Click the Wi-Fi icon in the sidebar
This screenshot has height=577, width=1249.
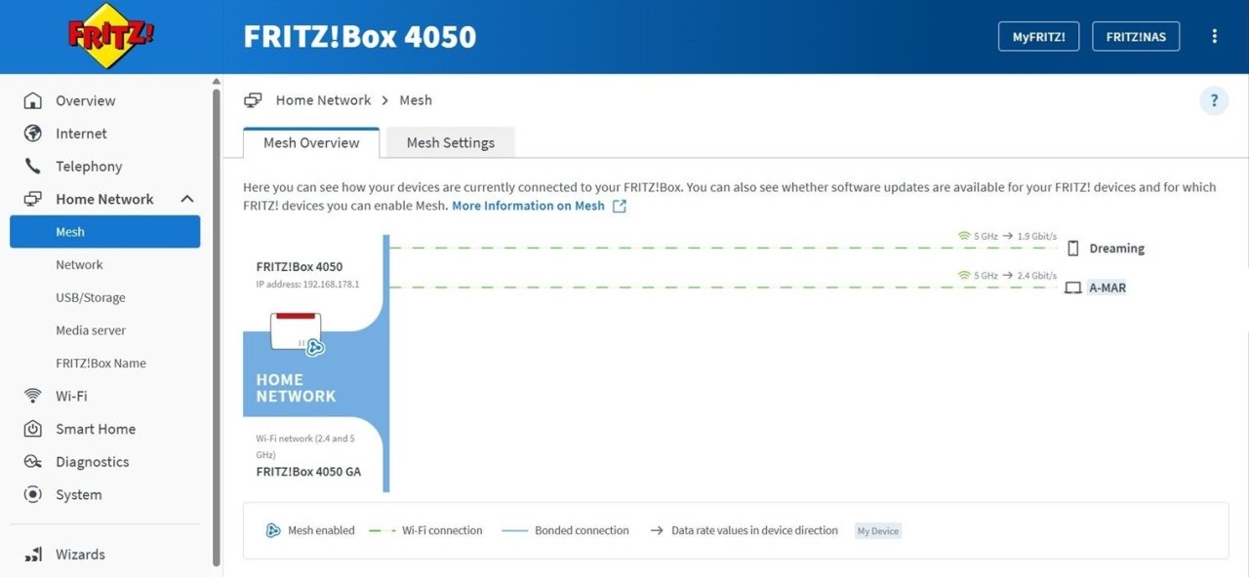click(x=33, y=396)
